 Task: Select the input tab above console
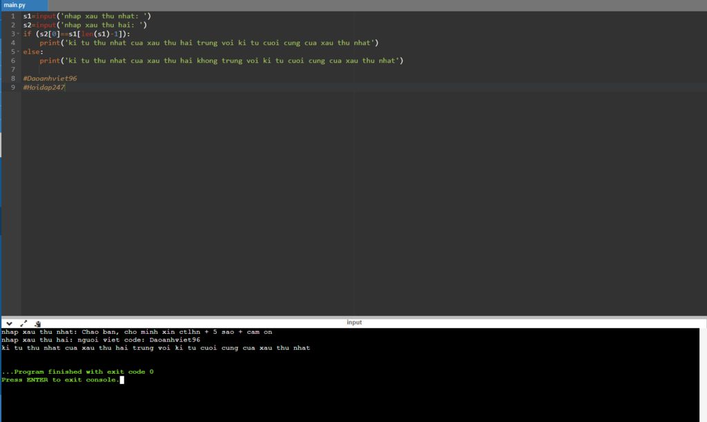coord(354,323)
